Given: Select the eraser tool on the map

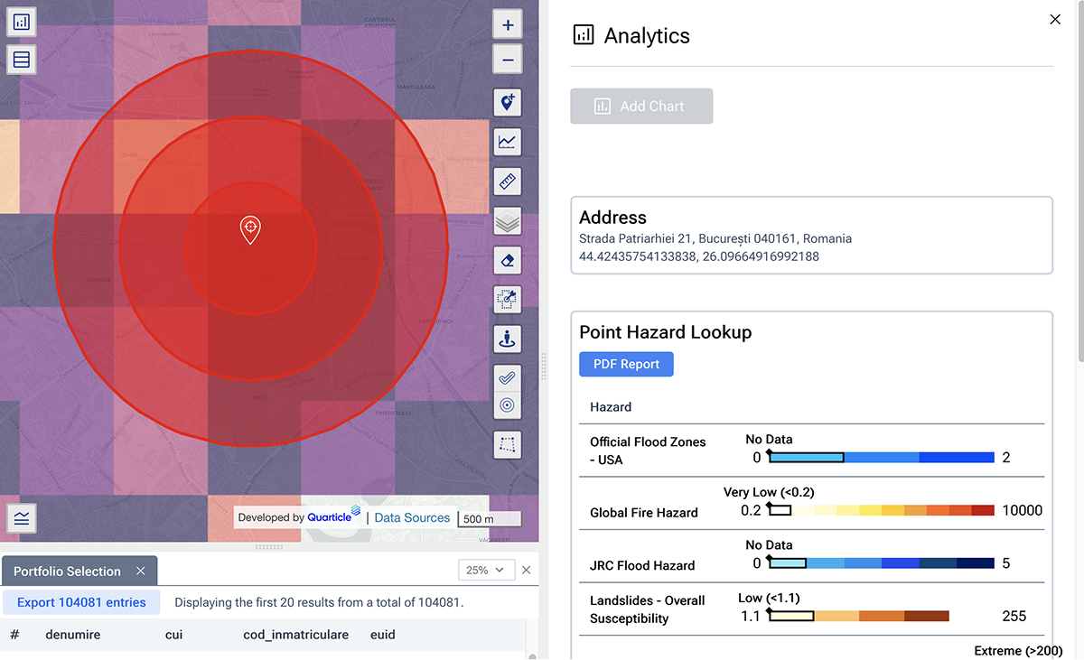Looking at the screenshot, I should [507, 260].
